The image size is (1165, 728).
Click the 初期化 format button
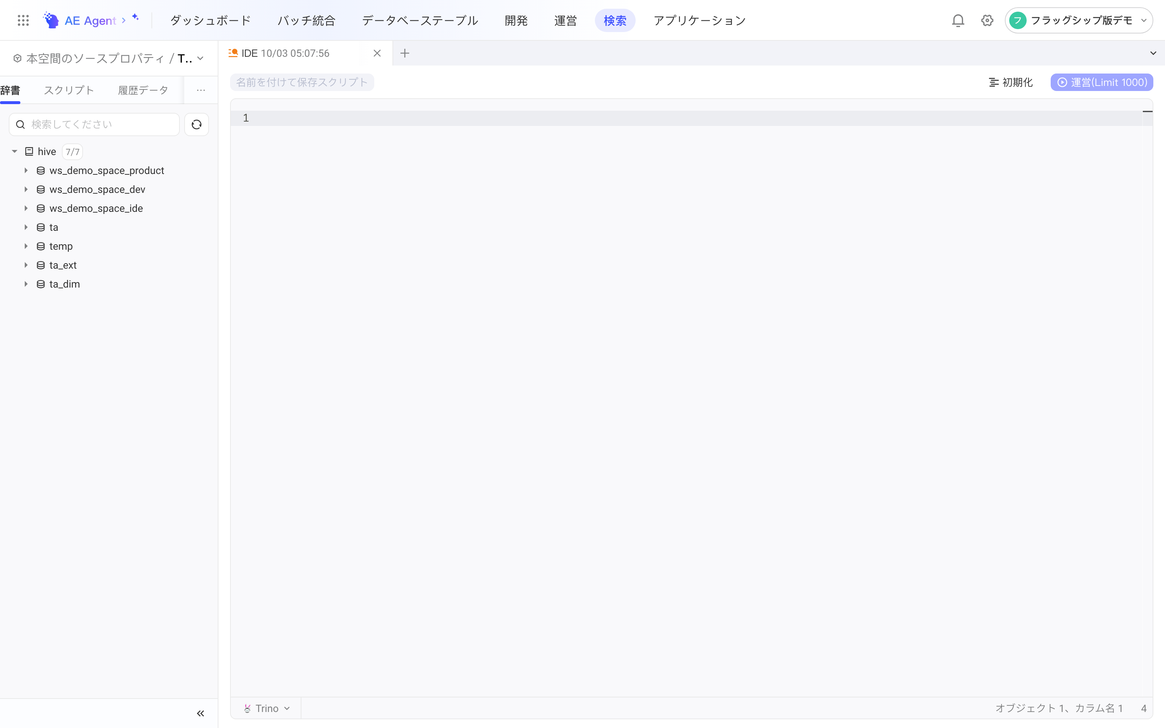pyautogui.click(x=1011, y=82)
